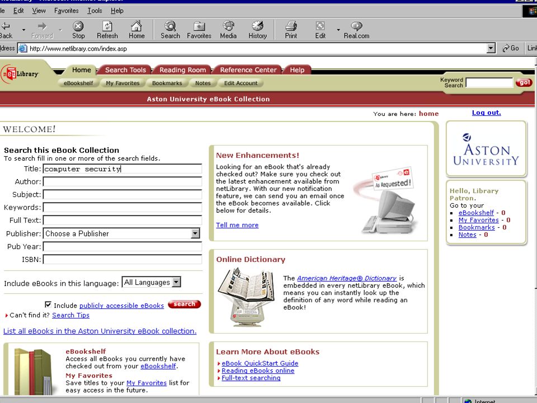Image resolution: width=537 pixels, height=403 pixels.
Task: Click the Keyword Search text box
Action: coord(489,83)
